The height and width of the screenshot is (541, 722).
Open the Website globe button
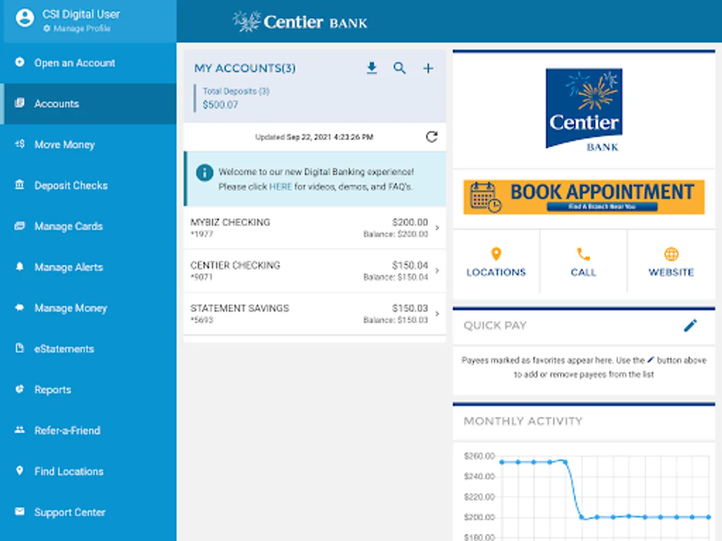click(x=671, y=262)
